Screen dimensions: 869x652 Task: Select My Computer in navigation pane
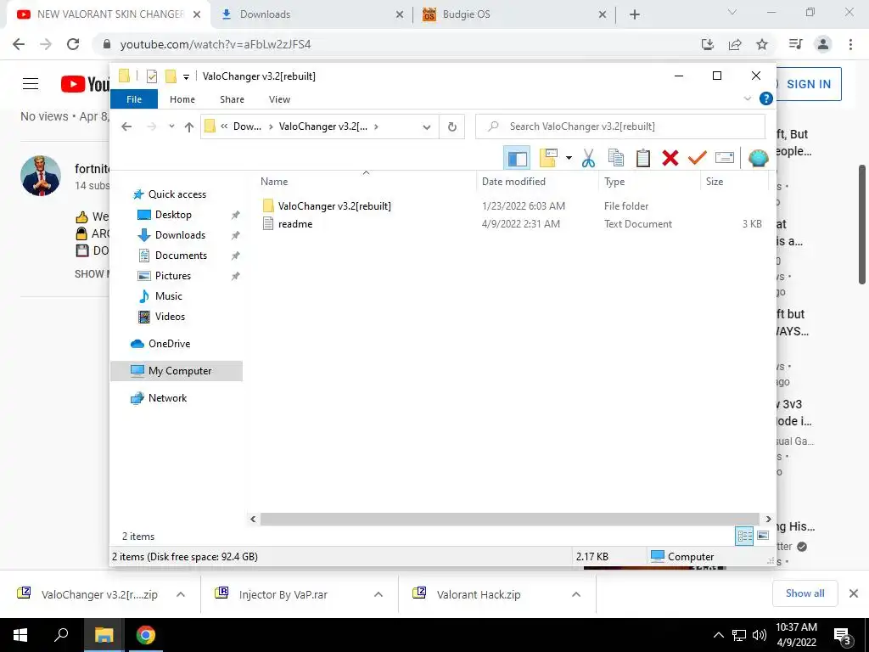click(x=177, y=371)
